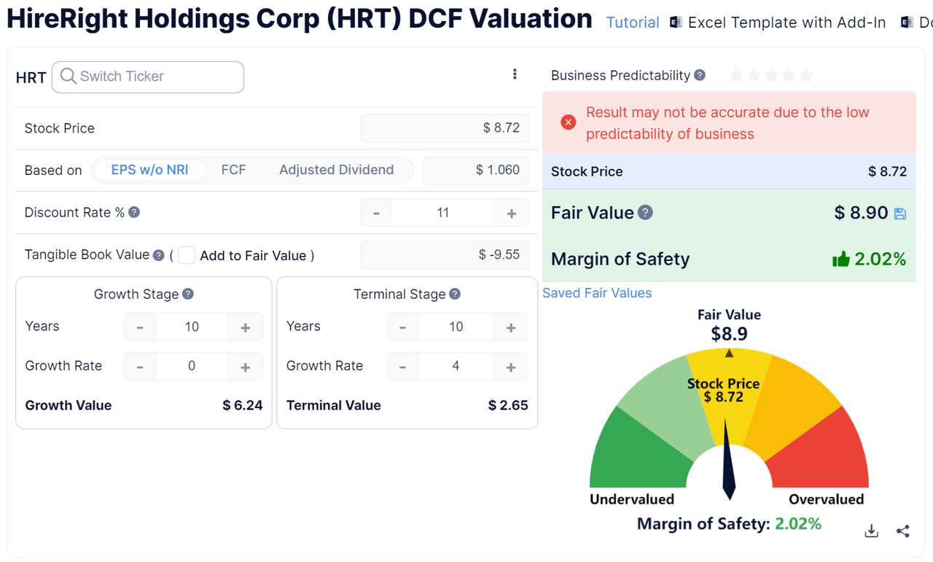Click the thumbs-up Margin of Safety icon
Screen dimensions: 933x562
pos(841,259)
